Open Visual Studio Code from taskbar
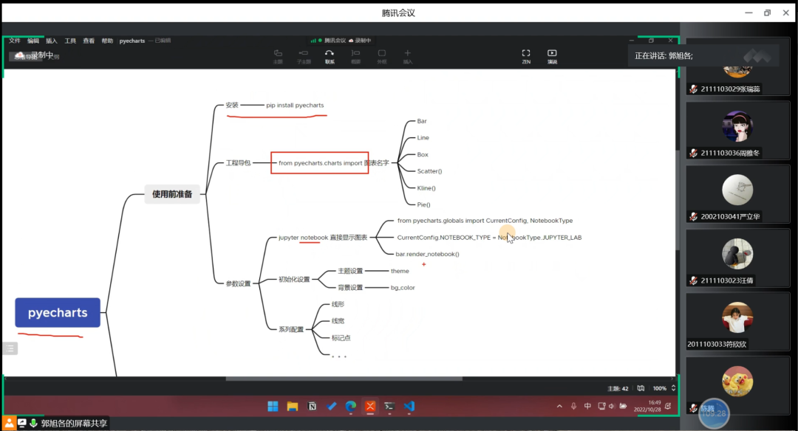The height and width of the screenshot is (431, 798). point(409,406)
